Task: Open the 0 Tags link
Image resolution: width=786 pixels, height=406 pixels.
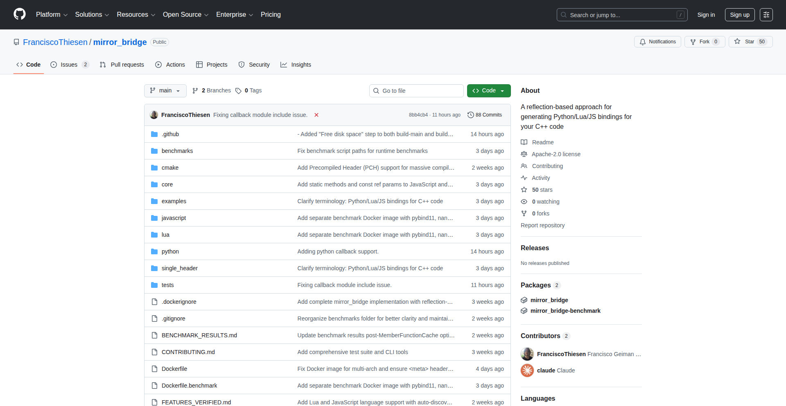Action: click(x=248, y=91)
